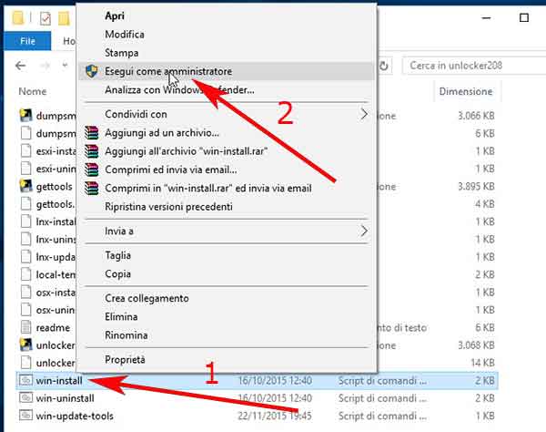Image resolution: width=546 pixels, height=432 pixels.
Task: Choose Copia from the context menu
Action: (x=117, y=274)
